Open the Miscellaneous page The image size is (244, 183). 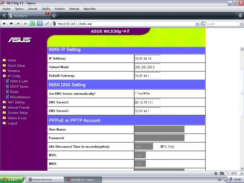pyautogui.click(x=20, y=97)
